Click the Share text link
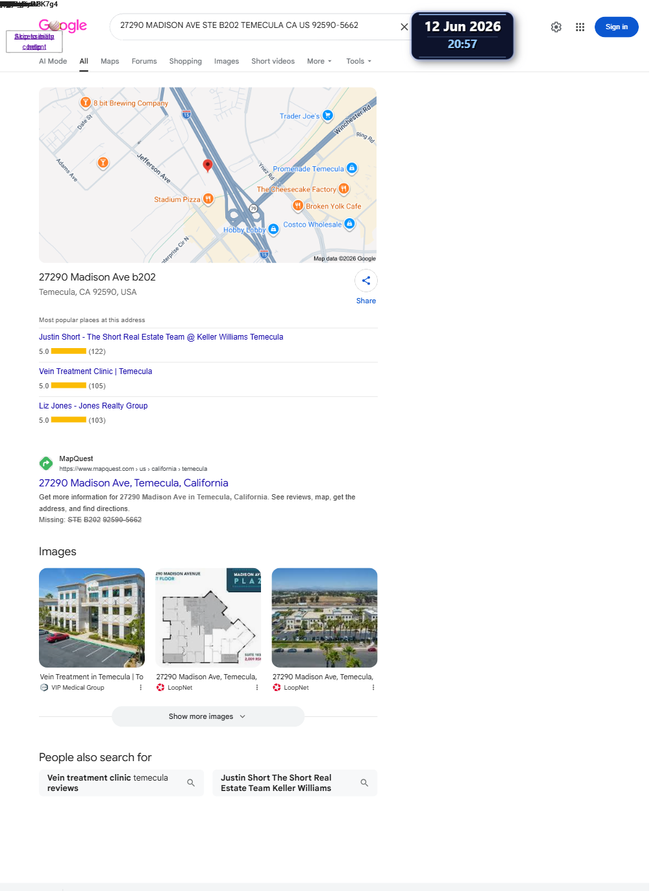The width and height of the screenshot is (657, 891). point(366,301)
